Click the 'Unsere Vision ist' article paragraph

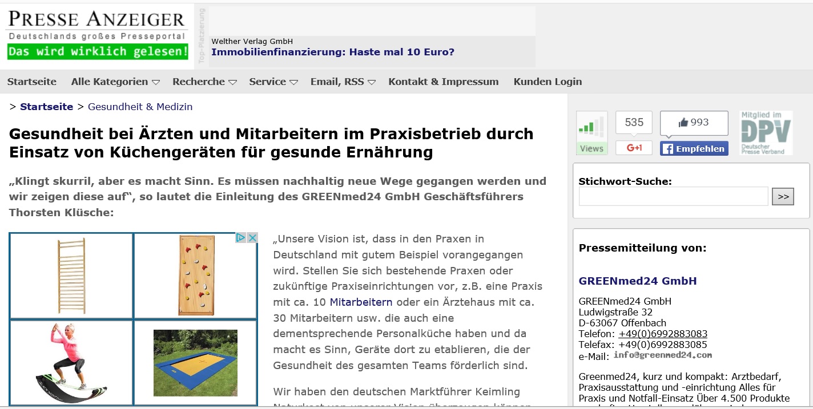[408, 302]
